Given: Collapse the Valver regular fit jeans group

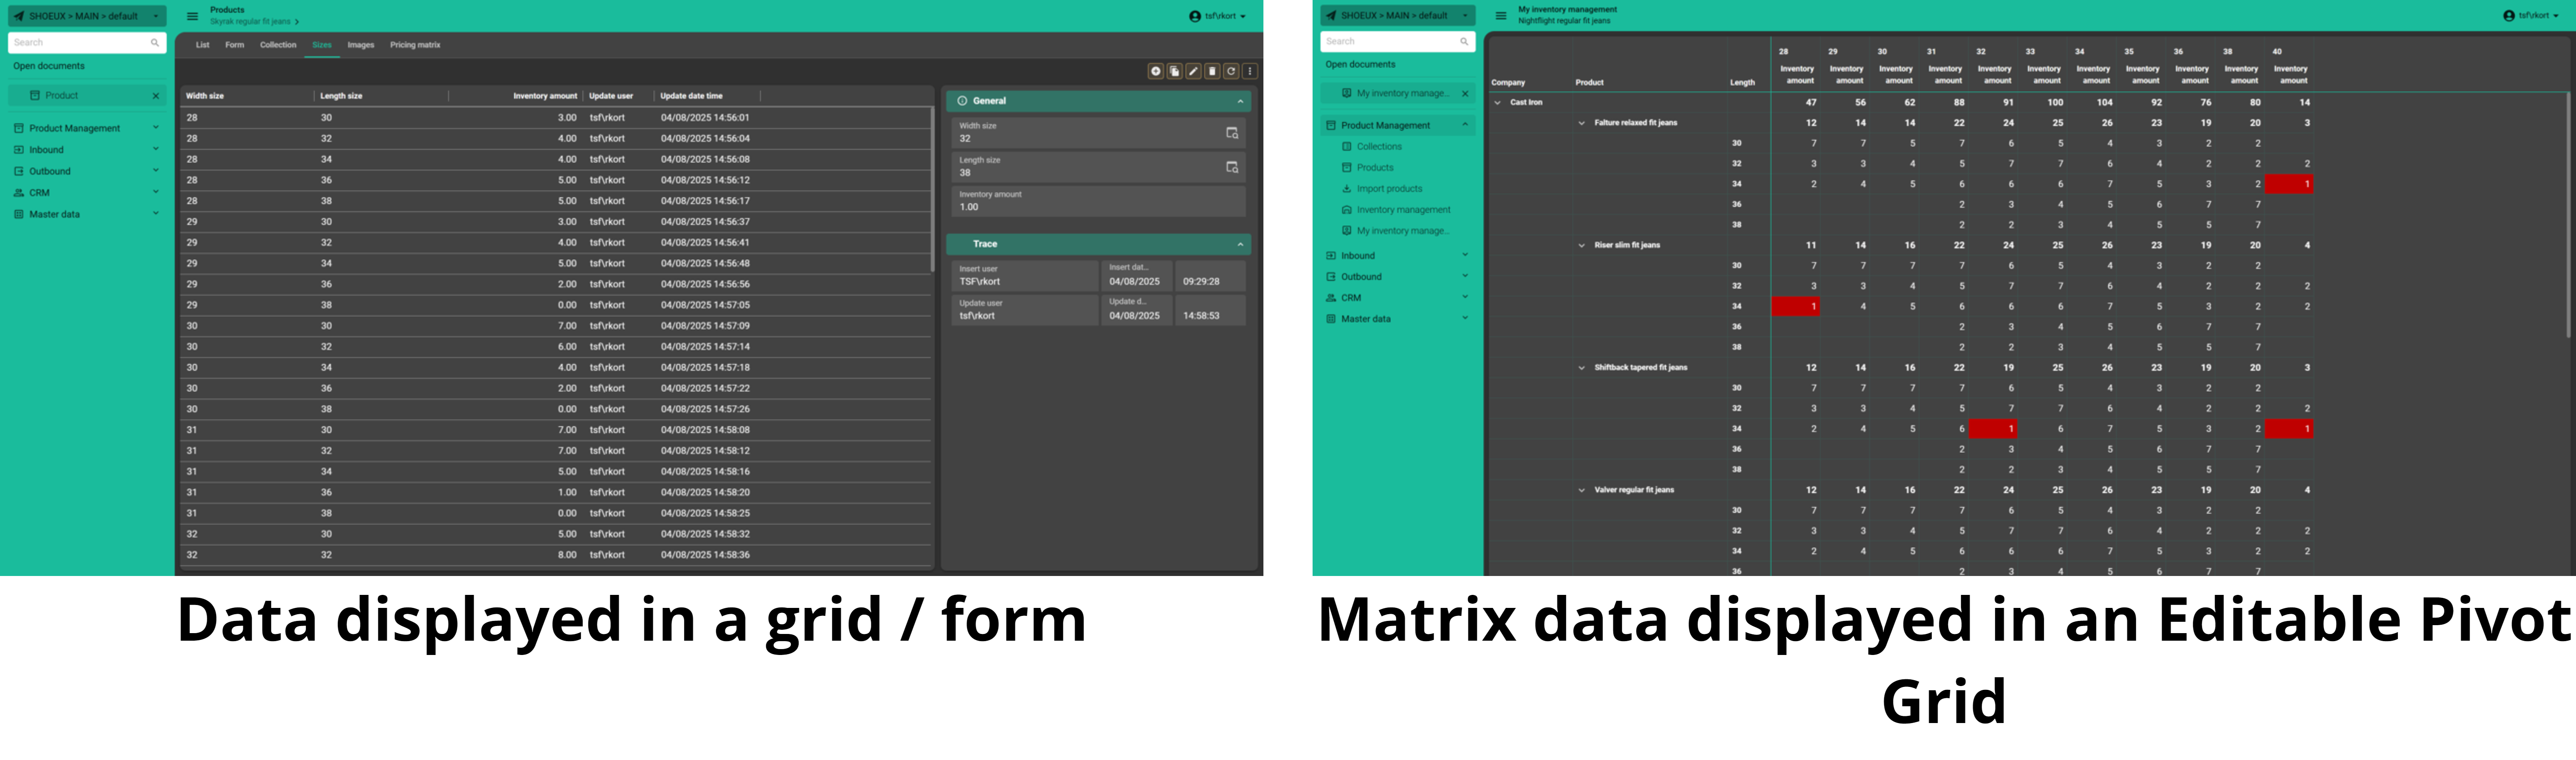Looking at the screenshot, I should [x=1581, y=490].
